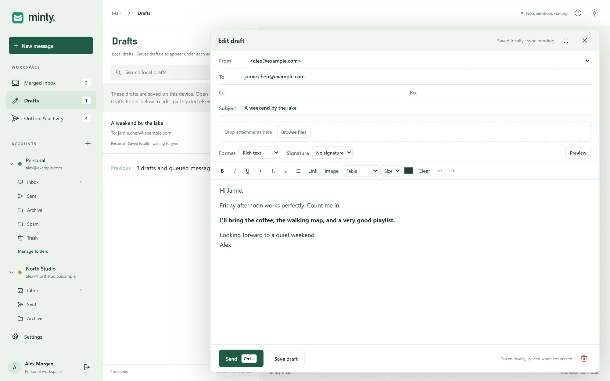This screenshot has width=610, height=381.
Task: Toggle italic formatting
Action: [x=235, y=171]
